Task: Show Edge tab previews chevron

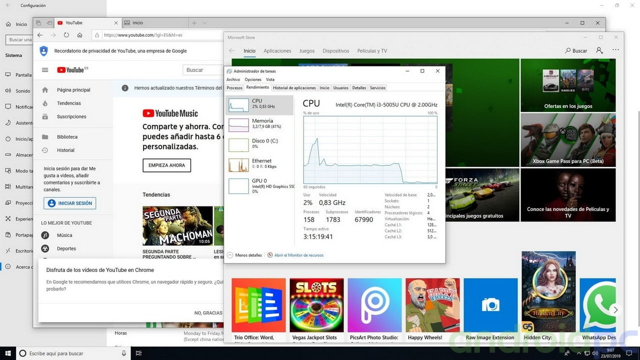Action: coord(204,23)
